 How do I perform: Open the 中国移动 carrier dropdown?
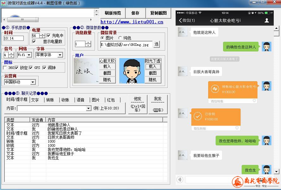click(x=33, y=82)
